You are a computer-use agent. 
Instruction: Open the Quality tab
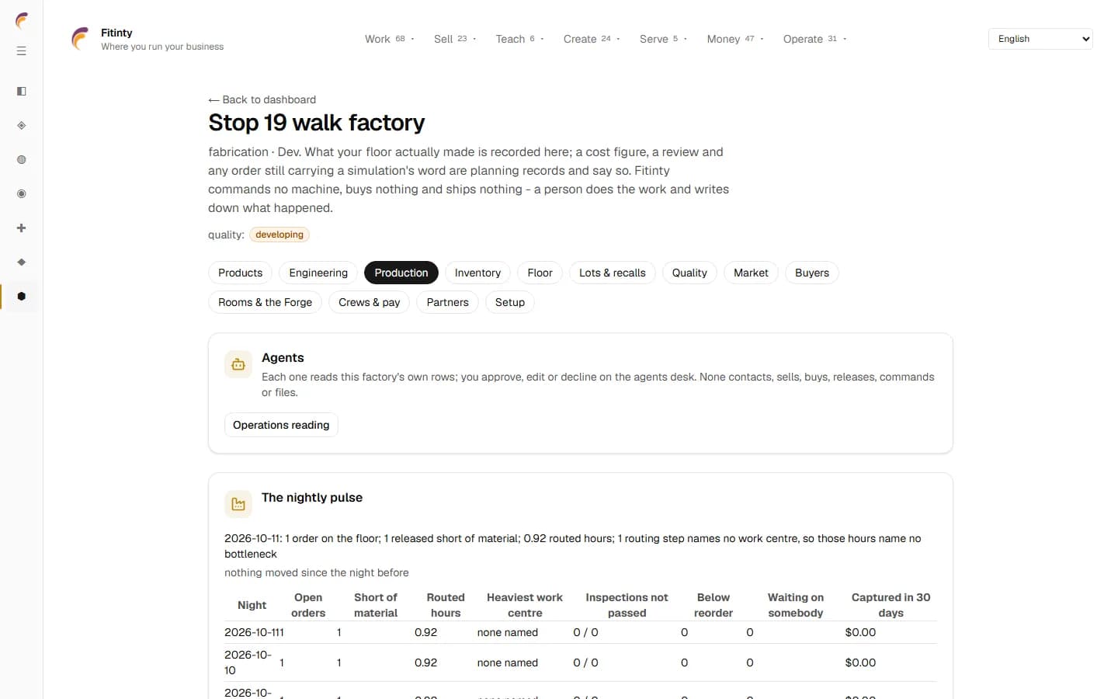pyautogui.click(x=689, y=273)
